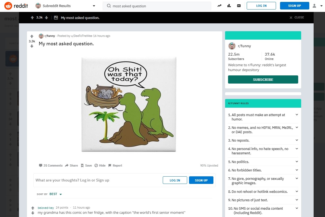Open beloved-key user profile
The image size is (325, 217).
46,208
